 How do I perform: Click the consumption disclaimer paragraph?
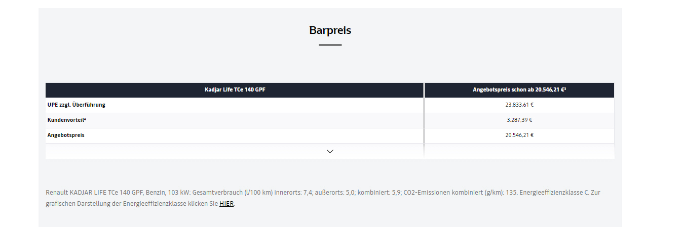click(323, 198)
